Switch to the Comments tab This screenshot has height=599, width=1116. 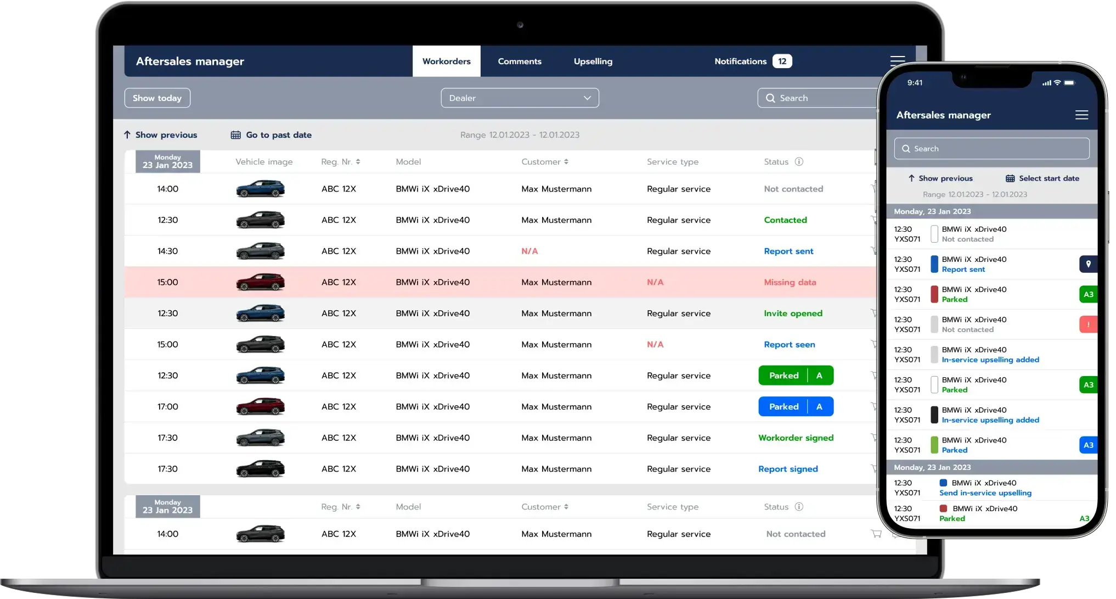pos(519,61)
